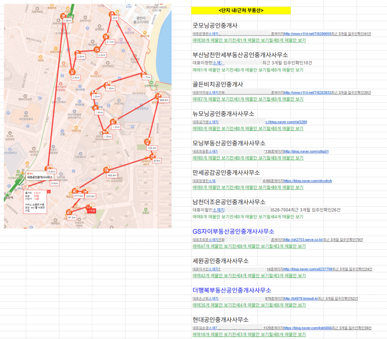Click the 3.4km distance label on map
The width and height of the screenshot is (387, 339).
point(55,183)
